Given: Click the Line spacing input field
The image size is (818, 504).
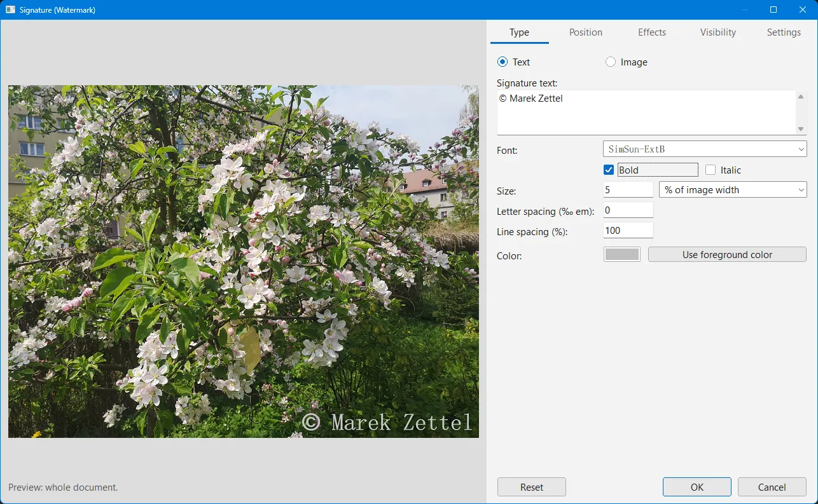Looking at the screenshot, I should coord(628,230).
